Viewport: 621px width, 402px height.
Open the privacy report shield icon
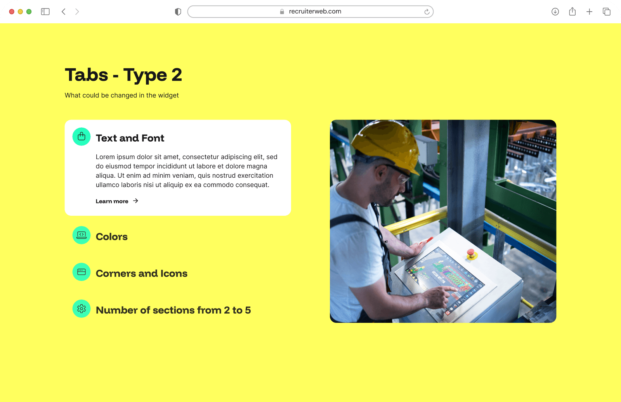point(178,12)
